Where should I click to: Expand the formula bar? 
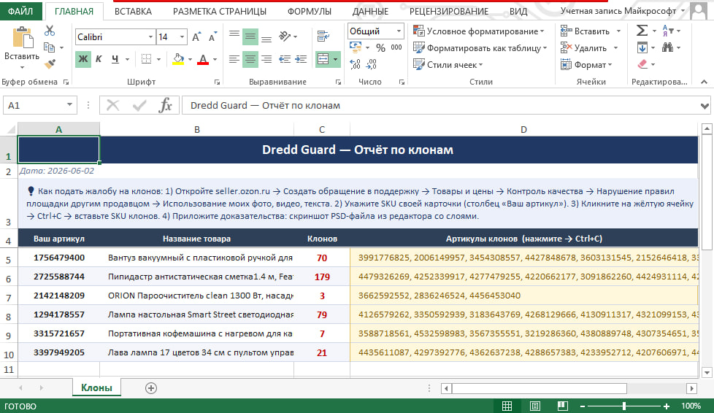705,106
